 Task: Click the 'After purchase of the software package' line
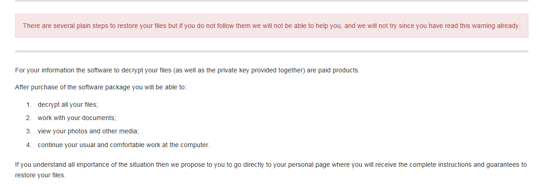click(101, 87)
